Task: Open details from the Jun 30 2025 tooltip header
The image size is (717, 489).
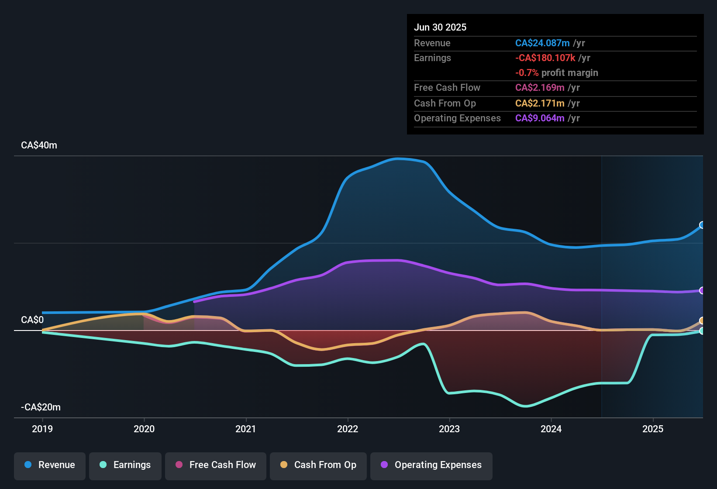Action: (440, 27)
